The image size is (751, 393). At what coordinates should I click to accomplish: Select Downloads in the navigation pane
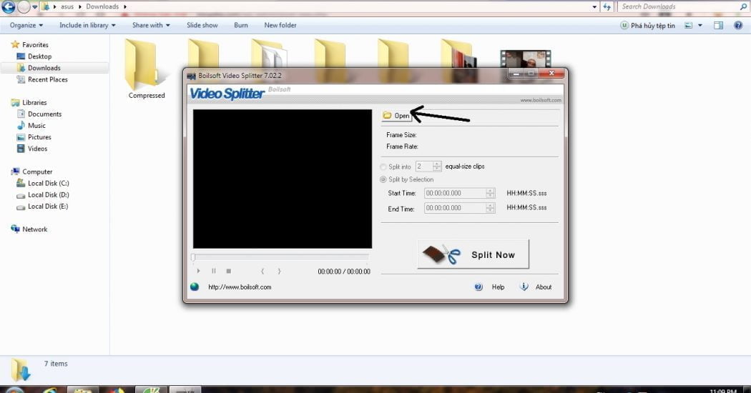click(x=44, y=68)
